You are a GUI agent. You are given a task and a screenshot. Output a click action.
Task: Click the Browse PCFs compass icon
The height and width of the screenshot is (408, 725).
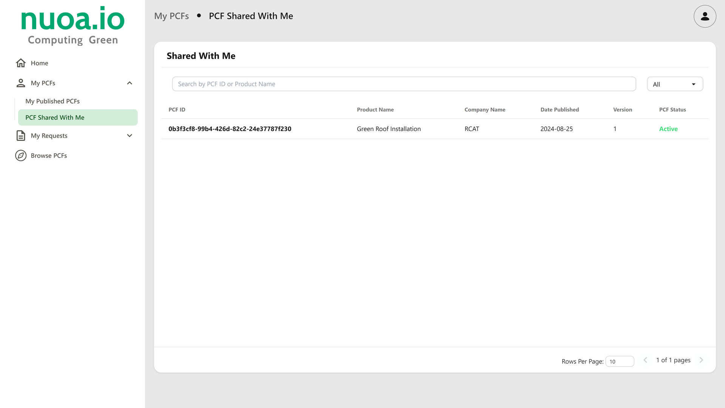[21, 156]
